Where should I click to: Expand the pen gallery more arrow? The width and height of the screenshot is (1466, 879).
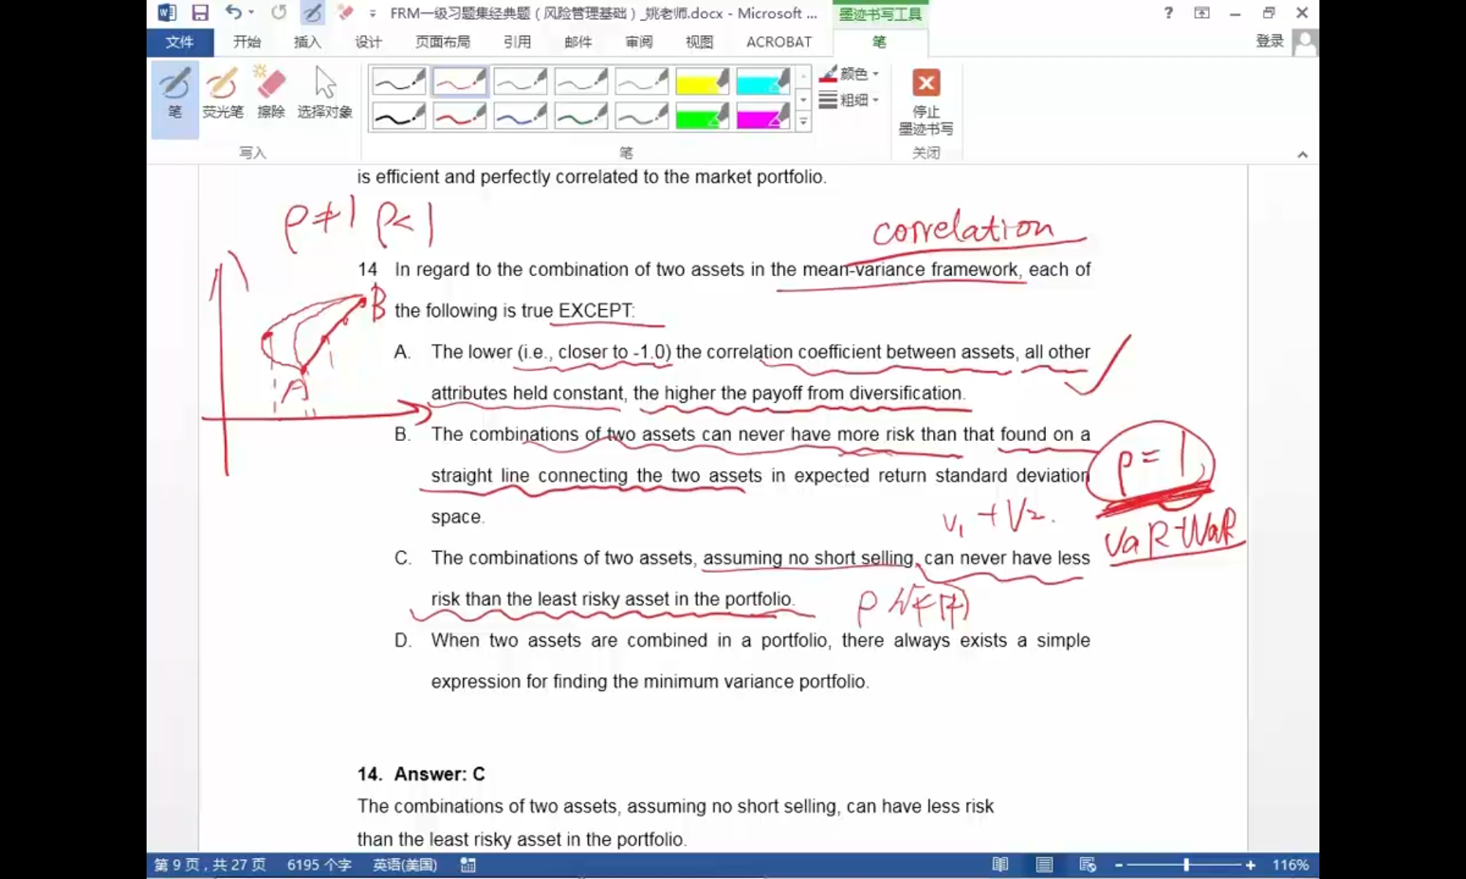(x=803, y=122)
